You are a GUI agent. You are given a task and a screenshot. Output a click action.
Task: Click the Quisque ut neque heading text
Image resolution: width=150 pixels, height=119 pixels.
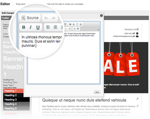point(84,100)
